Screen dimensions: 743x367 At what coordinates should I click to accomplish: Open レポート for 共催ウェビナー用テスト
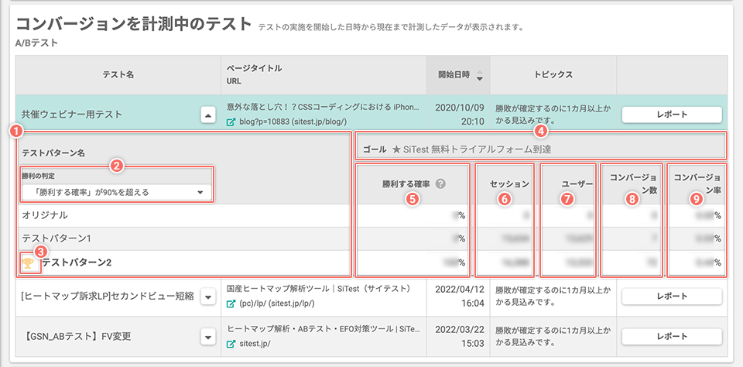coord(672,115)
